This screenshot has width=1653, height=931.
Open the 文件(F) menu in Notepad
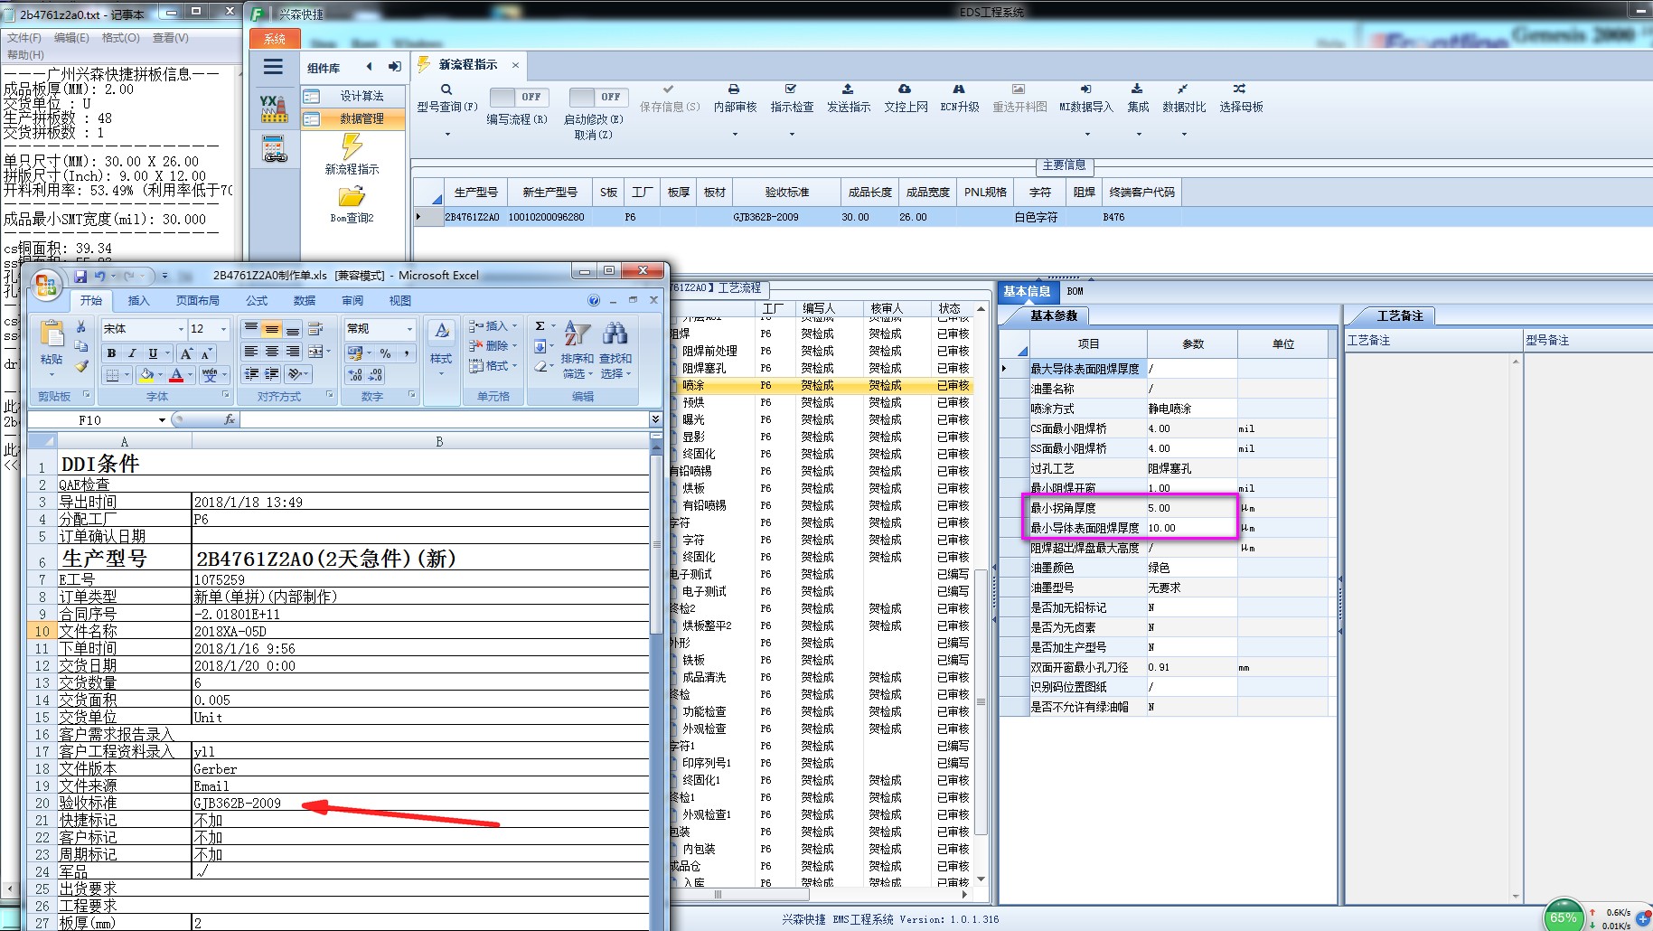[24, 38]
